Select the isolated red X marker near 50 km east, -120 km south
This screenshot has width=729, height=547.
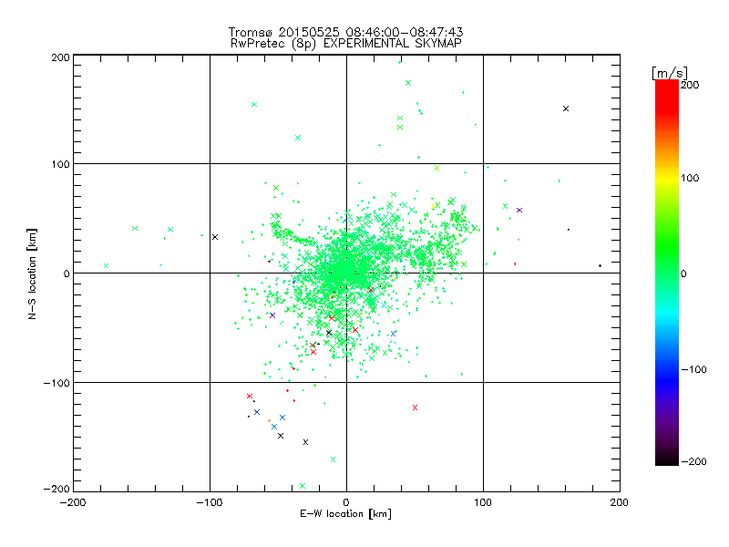tap(416, 408)
